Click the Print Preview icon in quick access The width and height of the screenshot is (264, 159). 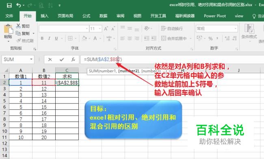[x=41, y=6]
